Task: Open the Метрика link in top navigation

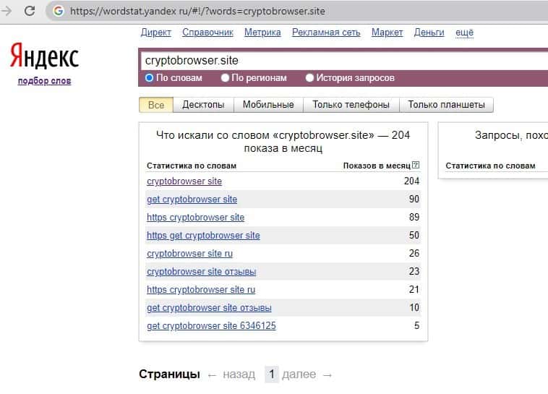Action: pyautogui.click(x=262, y=33)
